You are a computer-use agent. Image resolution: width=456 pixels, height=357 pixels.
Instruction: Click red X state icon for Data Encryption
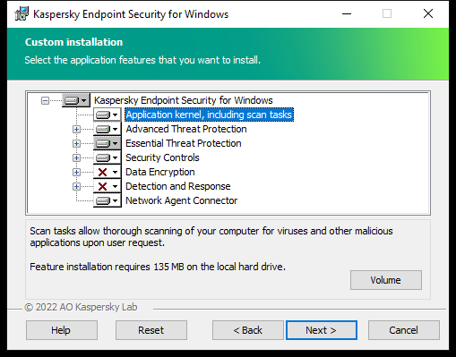(102, 172)
